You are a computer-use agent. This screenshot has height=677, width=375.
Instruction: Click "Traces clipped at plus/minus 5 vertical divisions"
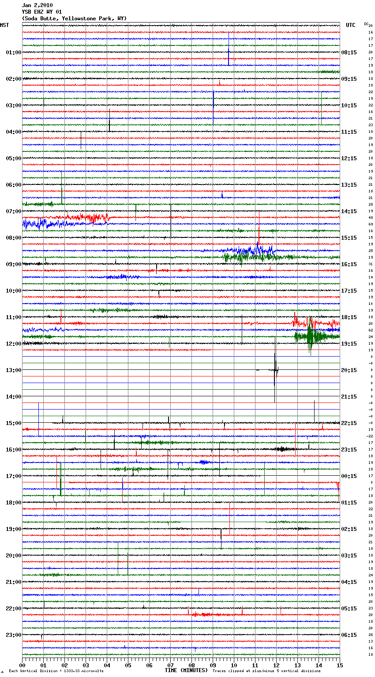pos(266,671)
